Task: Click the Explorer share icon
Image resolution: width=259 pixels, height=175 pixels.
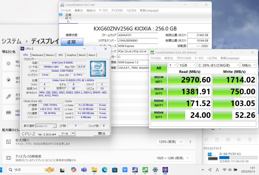Action: pos(239,139)
